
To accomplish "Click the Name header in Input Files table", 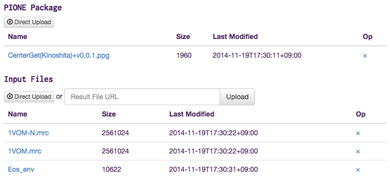I will point(18,114).
